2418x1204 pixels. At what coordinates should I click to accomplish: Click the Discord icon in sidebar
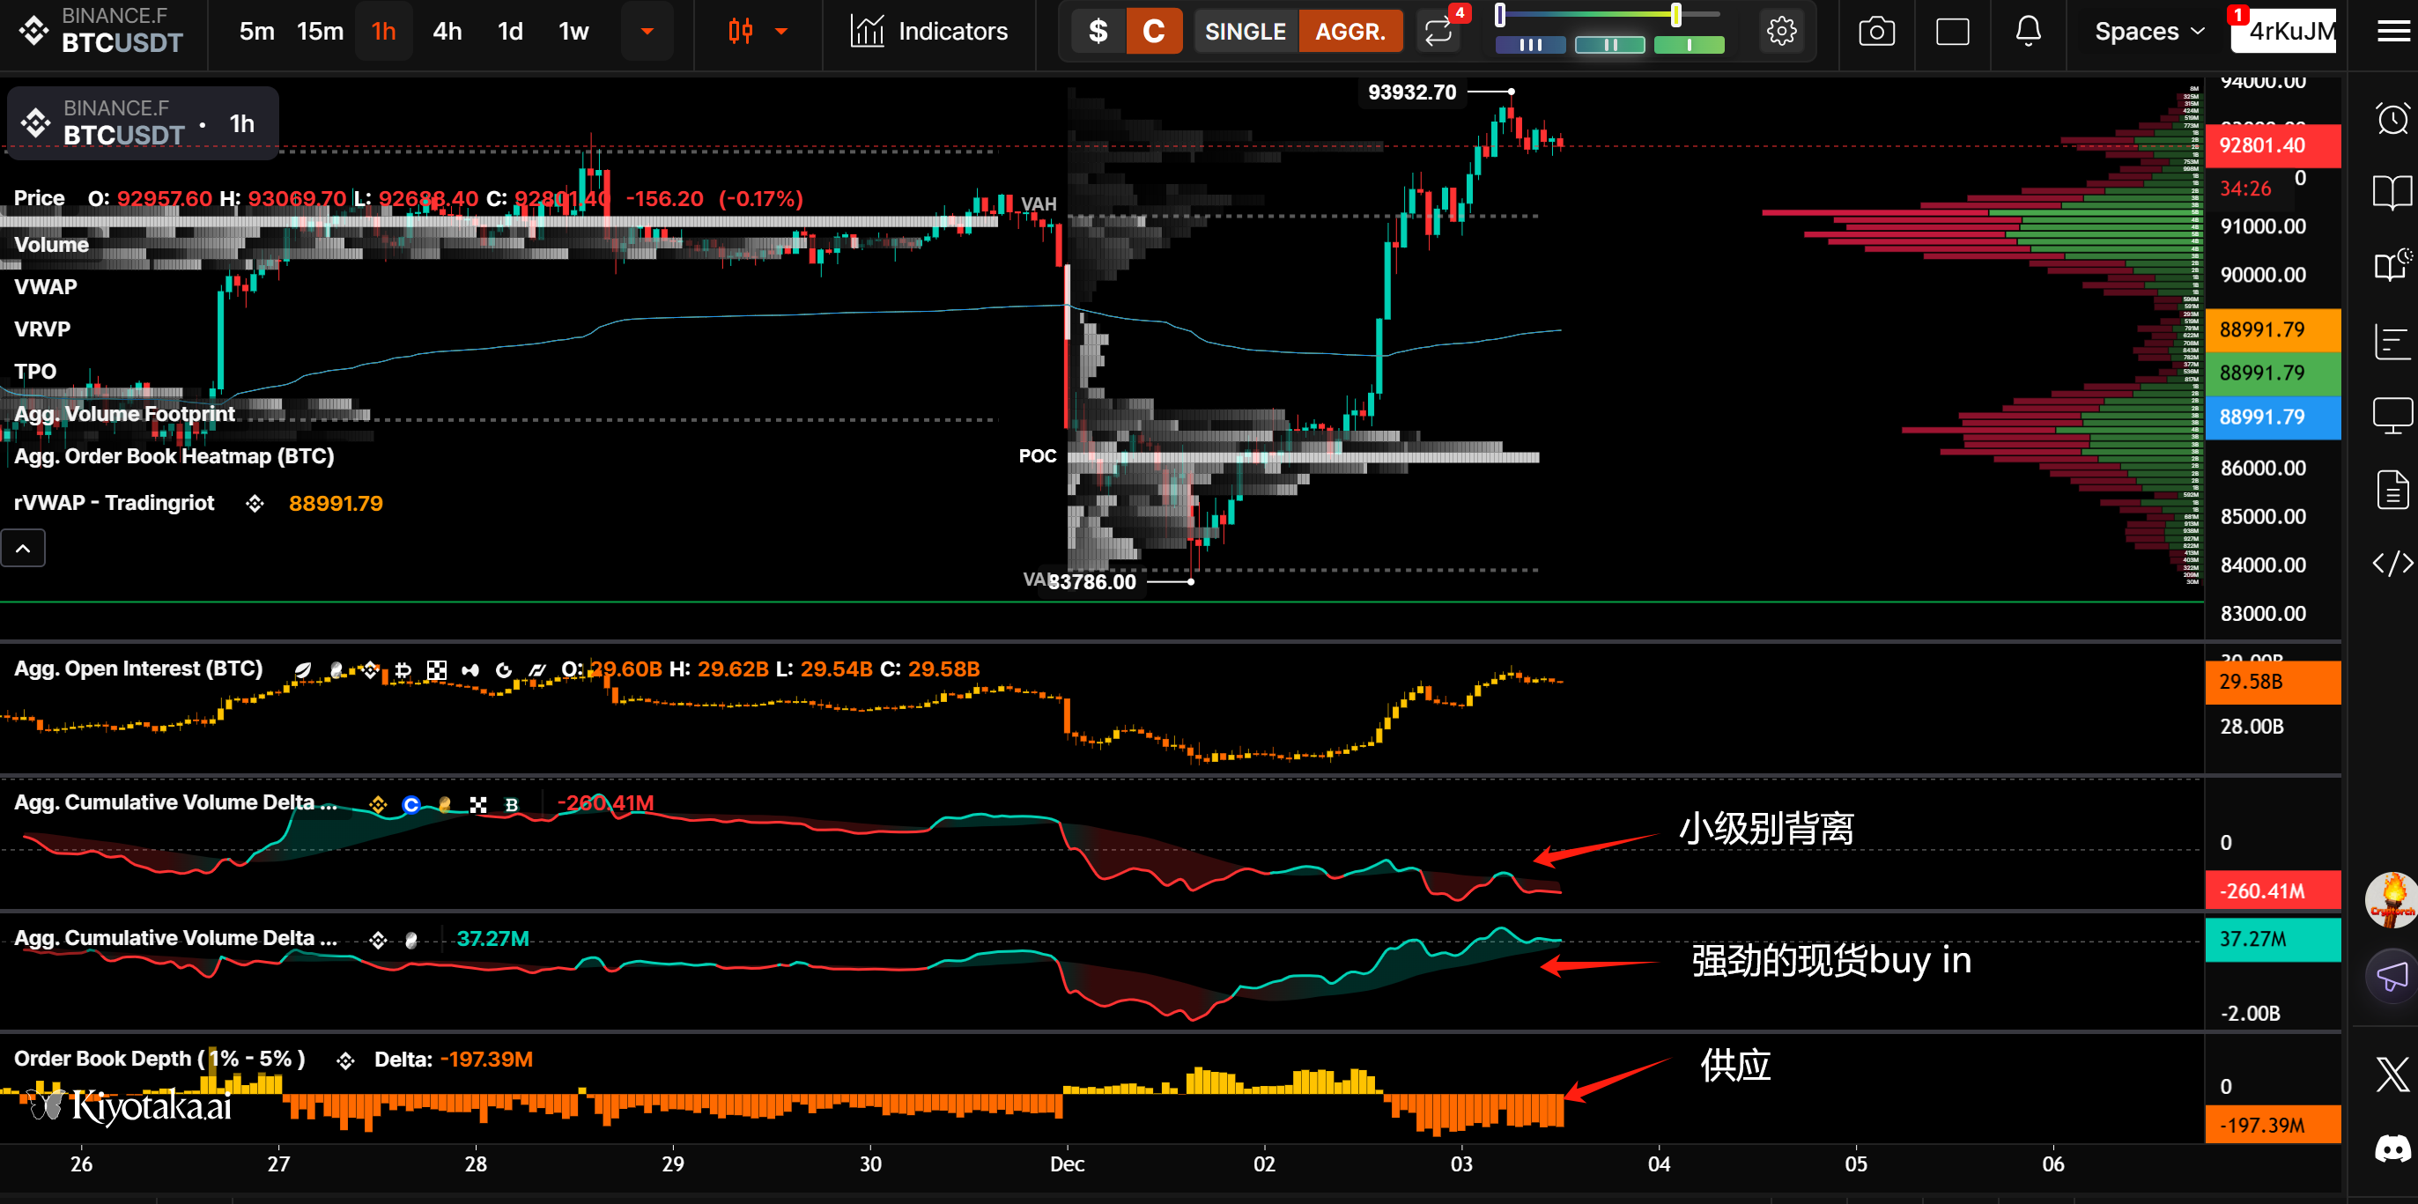coord(2392,1148)
